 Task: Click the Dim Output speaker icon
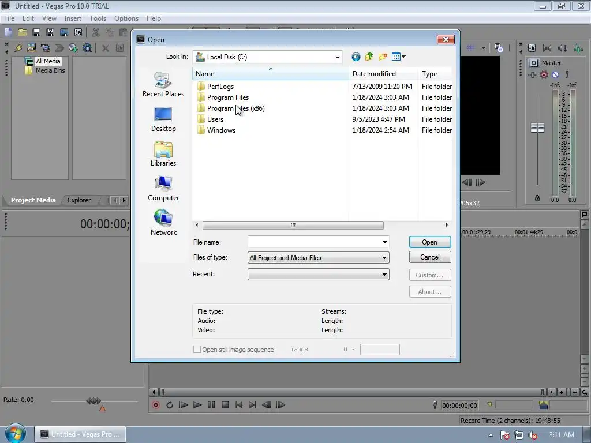pos(562,48)
